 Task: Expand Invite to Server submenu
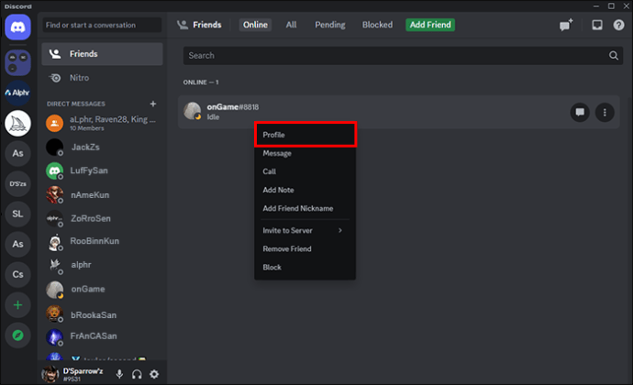pyautogui.click(x=305, y=230)
